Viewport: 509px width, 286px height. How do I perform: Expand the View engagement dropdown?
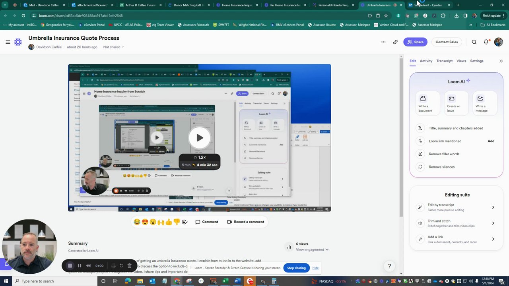(x=312, y=249)
